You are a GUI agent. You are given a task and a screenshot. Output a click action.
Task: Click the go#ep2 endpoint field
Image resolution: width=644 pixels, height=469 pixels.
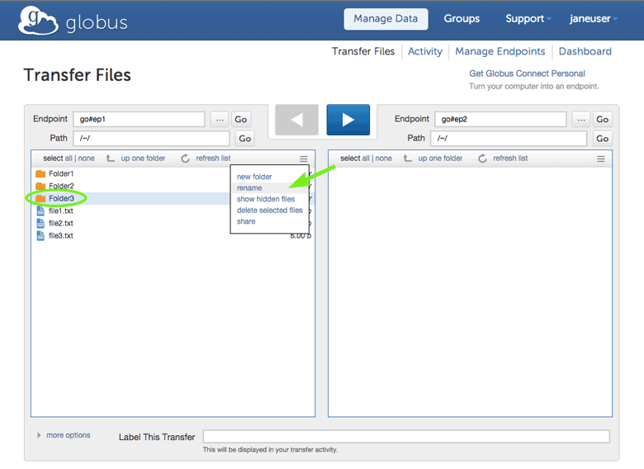(x=500, y=120)
